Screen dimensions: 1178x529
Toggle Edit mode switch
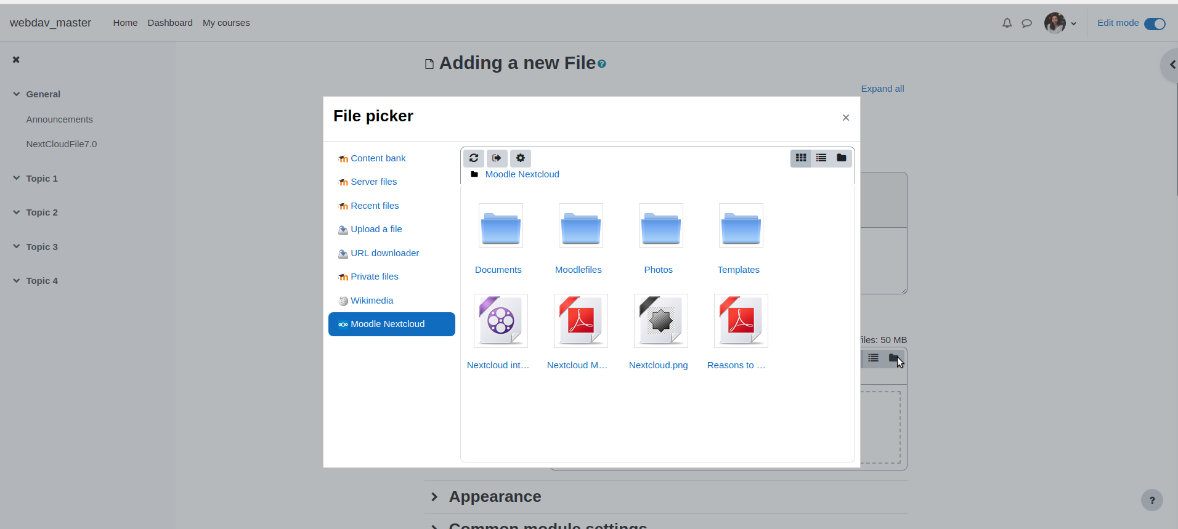1155,23
